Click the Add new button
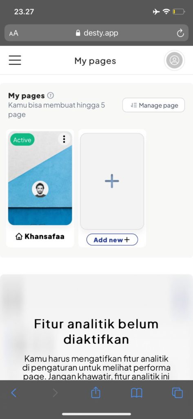 (112, 240)
